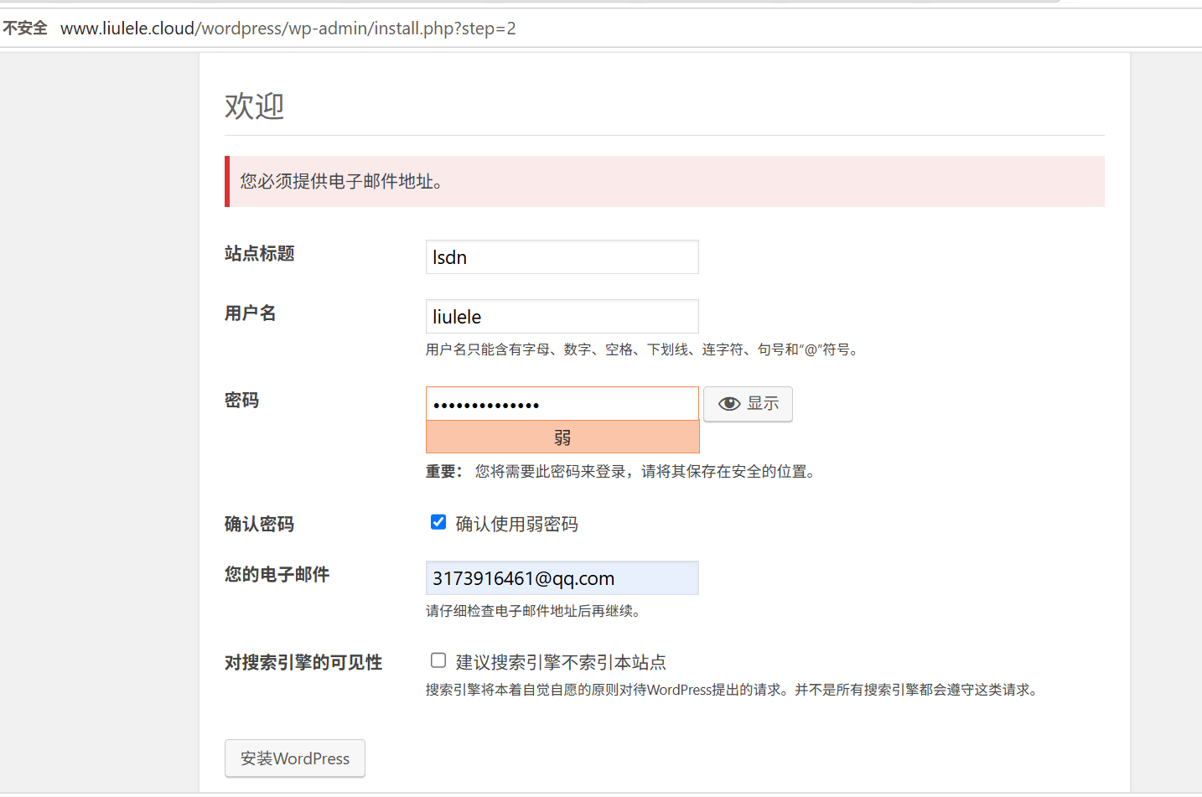Click the 用户名 label
This screenshot has width=1202, height=797.
[x=251, y=313]
